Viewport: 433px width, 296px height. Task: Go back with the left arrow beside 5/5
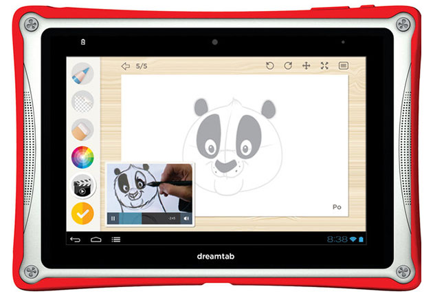[x=125, y=66]
